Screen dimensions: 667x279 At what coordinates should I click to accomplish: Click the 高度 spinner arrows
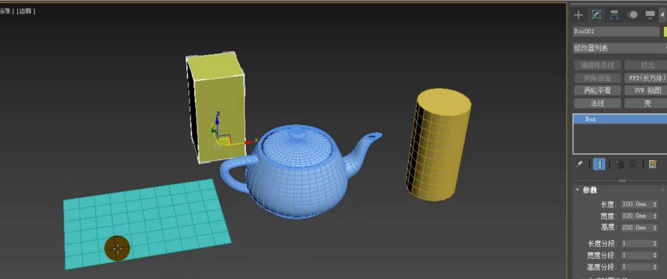(x=655, y=228)
